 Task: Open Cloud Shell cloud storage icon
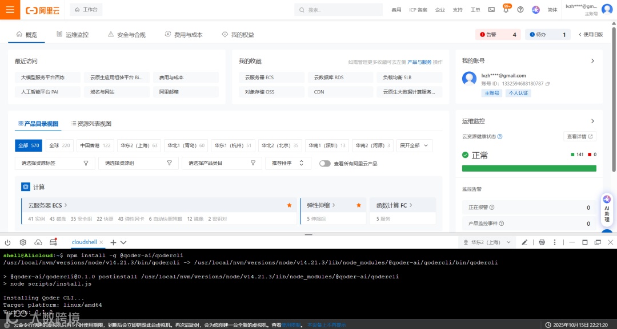pos(38,242)
